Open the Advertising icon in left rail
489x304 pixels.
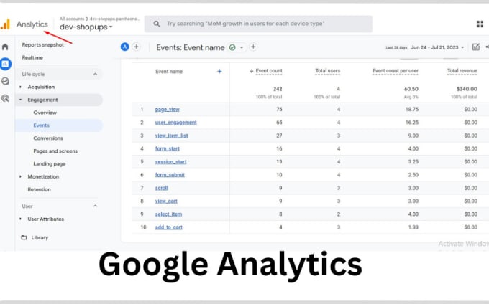coord(5,98)
